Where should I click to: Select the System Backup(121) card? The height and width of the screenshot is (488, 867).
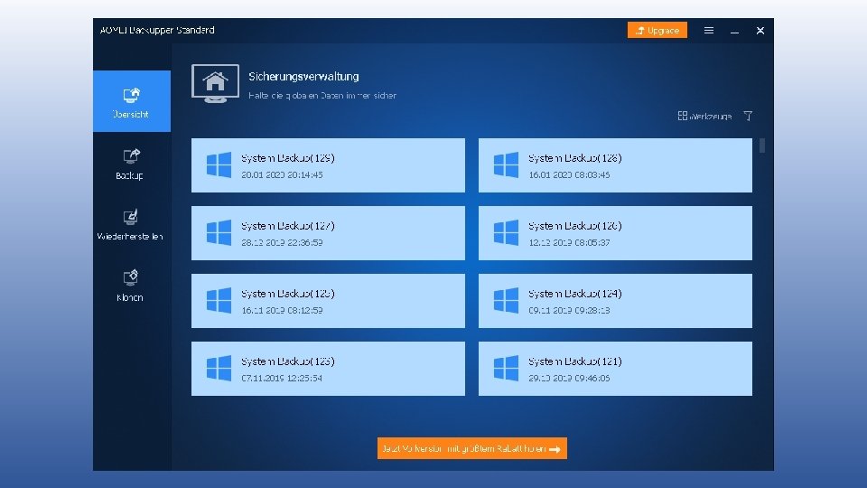click(x=615, y=369)
